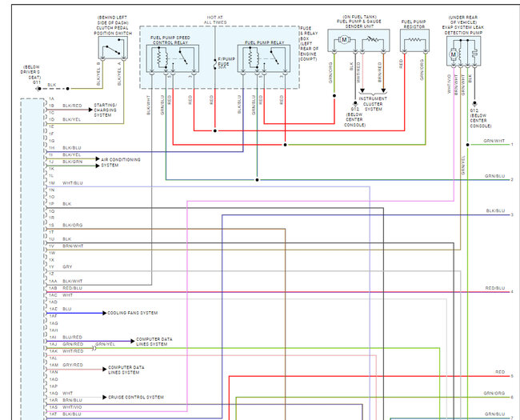Click the Fuel Pump Speed Control Relay box
Screen dimensions: 520x420
point(173,58)
